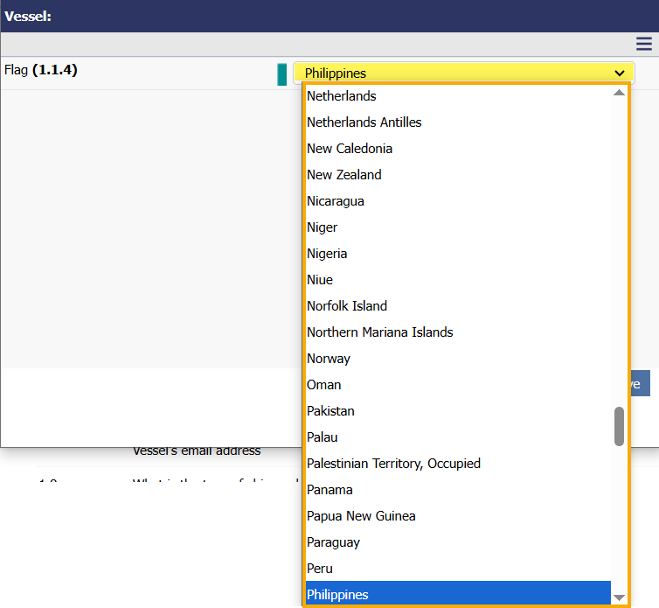Select Nigeria in flag options
The width and height of the screenshot is (659, 608).
coord(327,254)
